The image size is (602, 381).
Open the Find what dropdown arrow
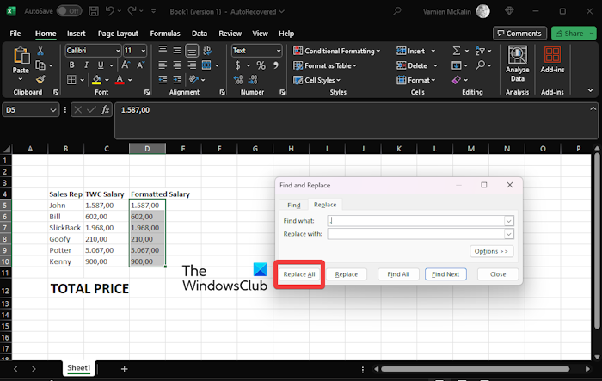[x=509, y=221]
